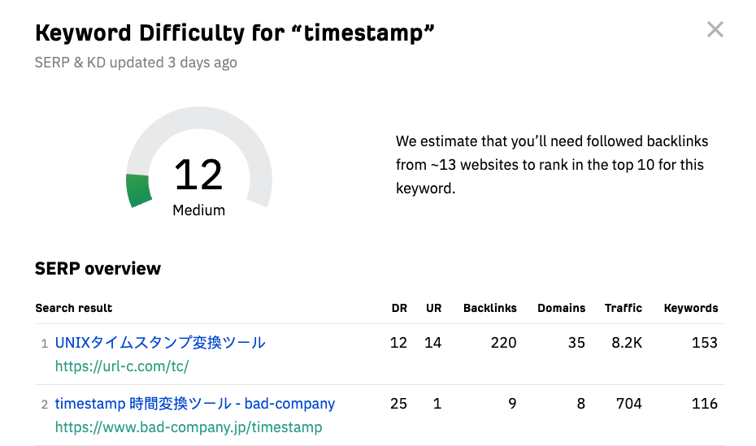Visit the www.bad-company.jp/timestamp URL
Screen dimensions: 756x446
189,427
